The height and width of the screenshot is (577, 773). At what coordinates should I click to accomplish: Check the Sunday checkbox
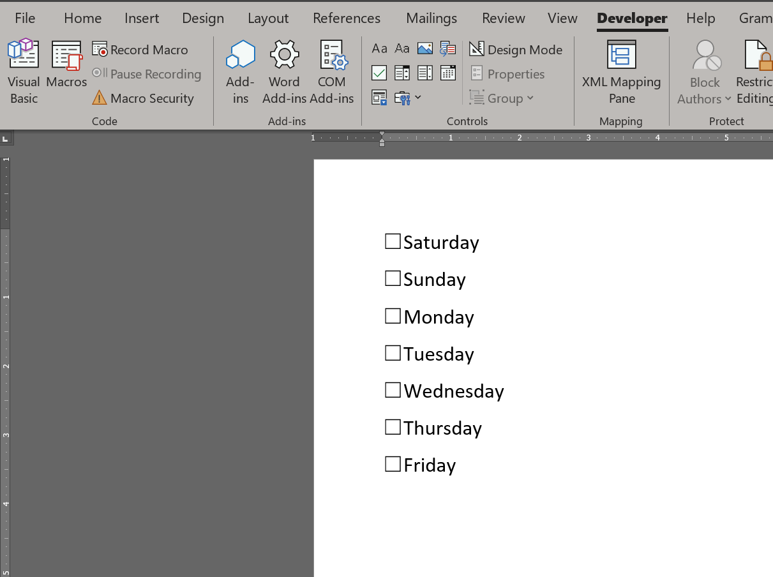coord(393,278)
